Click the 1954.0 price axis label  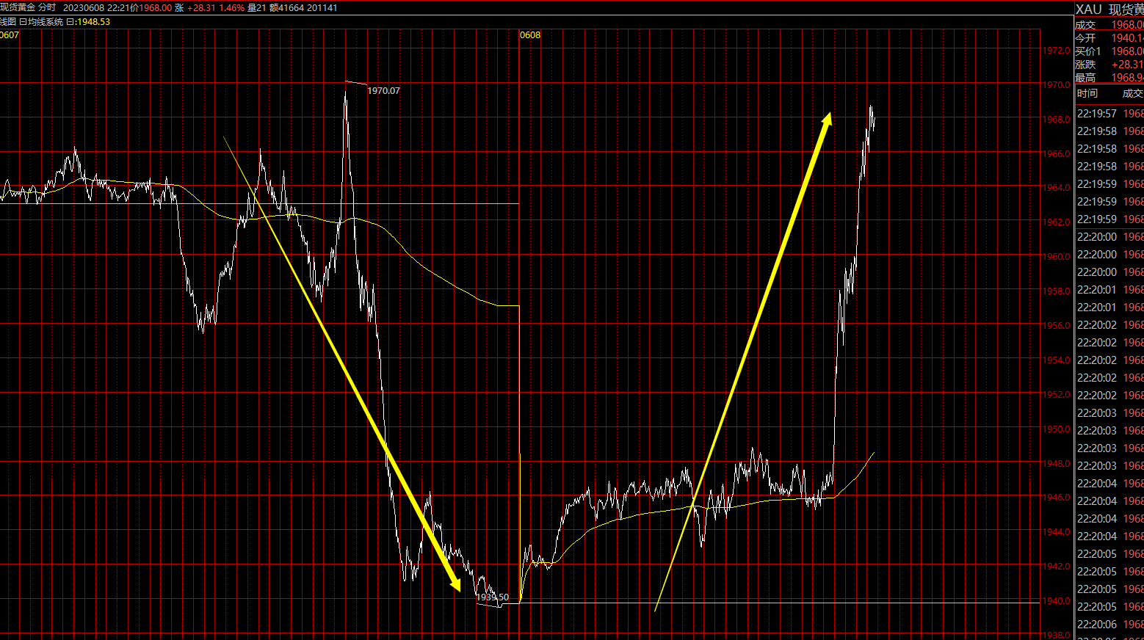pyautogui.click(x=1056, y=360)
